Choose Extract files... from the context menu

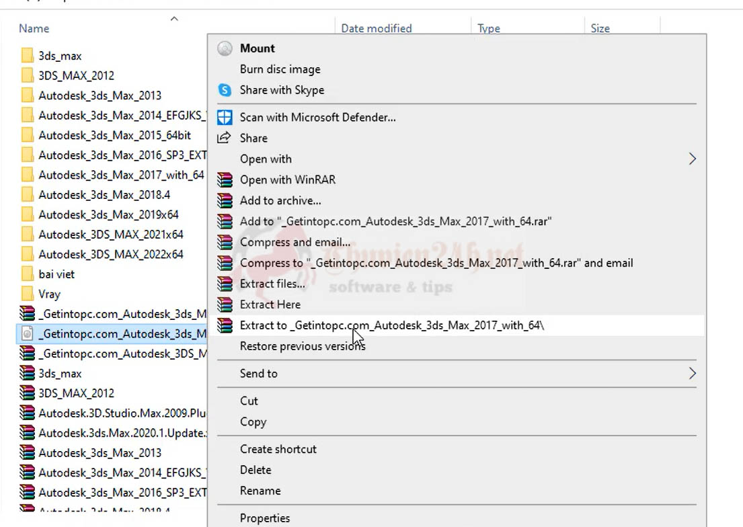(x=272, y=284)
